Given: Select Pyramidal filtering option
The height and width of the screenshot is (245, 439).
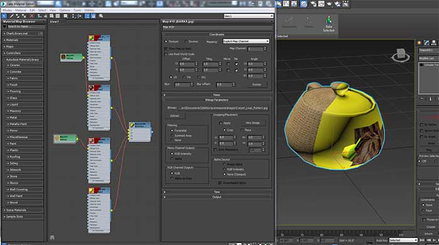Looking at the screenshot, I should (x=172, y=130).
